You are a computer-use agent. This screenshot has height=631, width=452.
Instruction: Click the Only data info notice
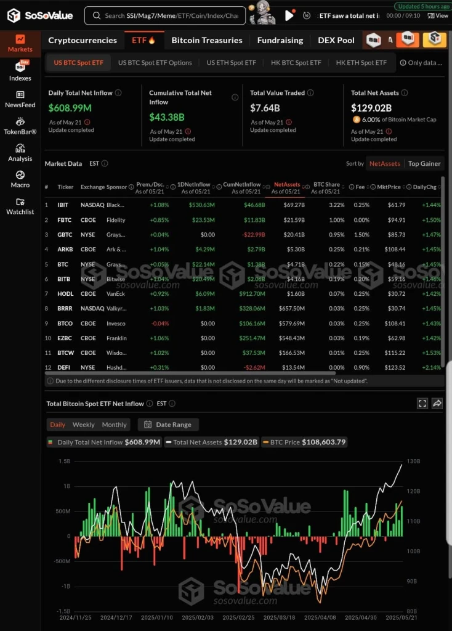click(421, 63)
